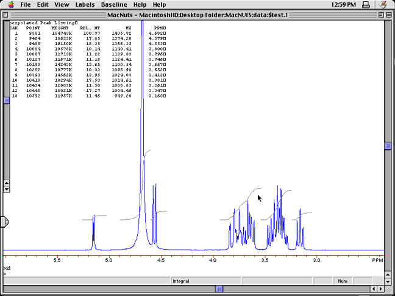Viewport: 395px width, 296px height.
Task: Open the File menu
Action: [26, 4]
